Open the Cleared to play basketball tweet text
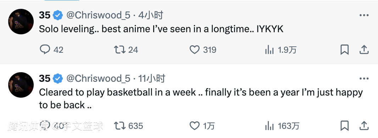This screenshot has height=138, width=378. coord(201,99)
